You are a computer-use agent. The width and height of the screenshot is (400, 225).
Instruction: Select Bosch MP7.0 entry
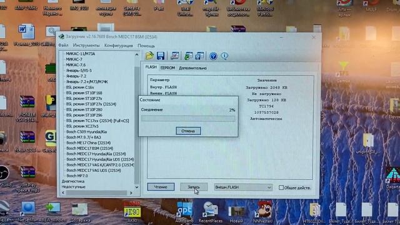(x=77, y=176)
